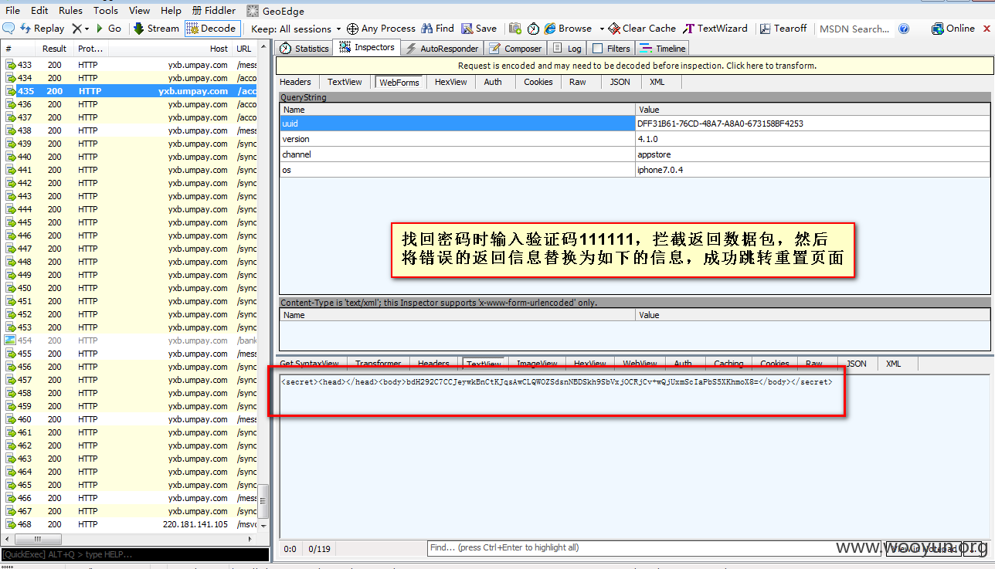Click the timer clock icon
Screen dimensions: 995x569
[x=533, y=29]
